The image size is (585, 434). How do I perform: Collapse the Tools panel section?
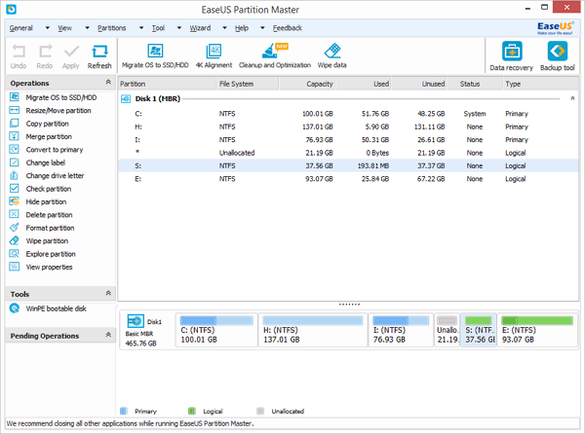tap(107, 294)
